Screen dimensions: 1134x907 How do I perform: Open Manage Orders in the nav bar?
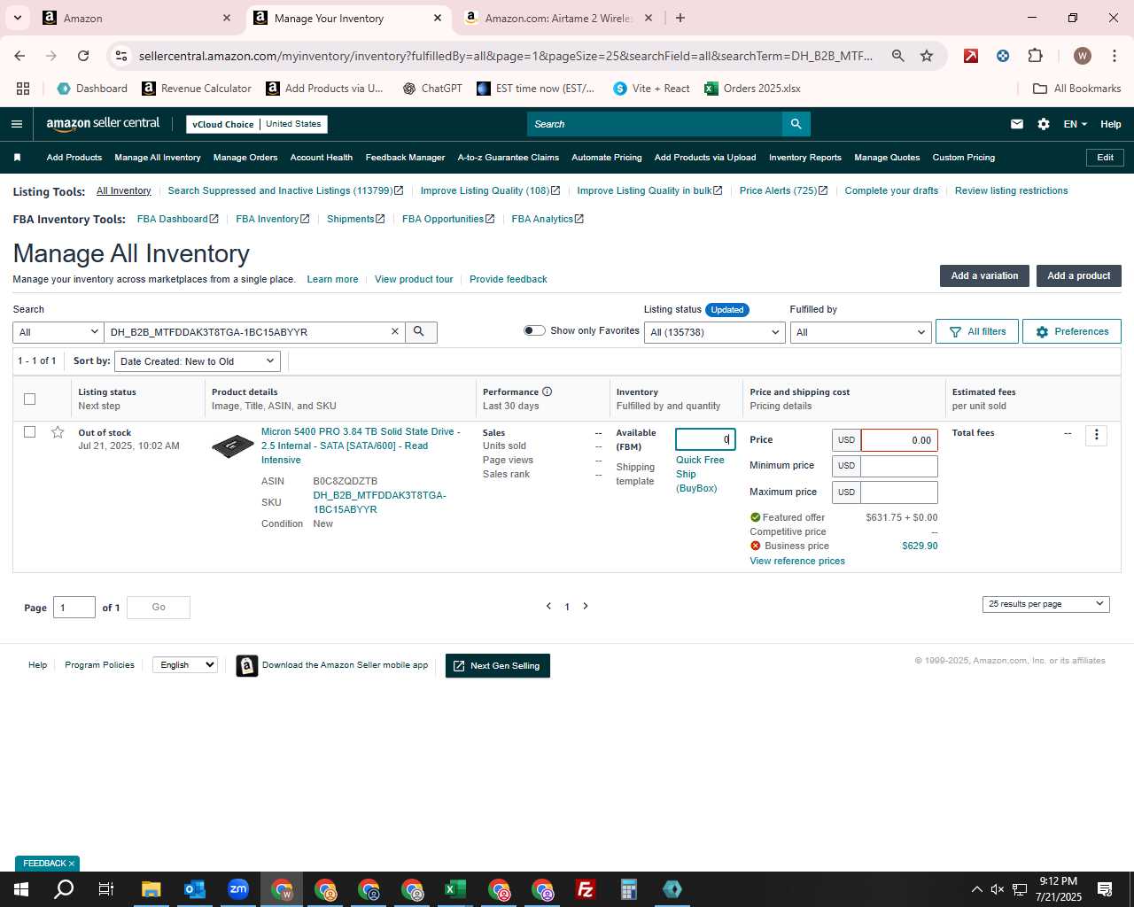[x=245, y=158]
